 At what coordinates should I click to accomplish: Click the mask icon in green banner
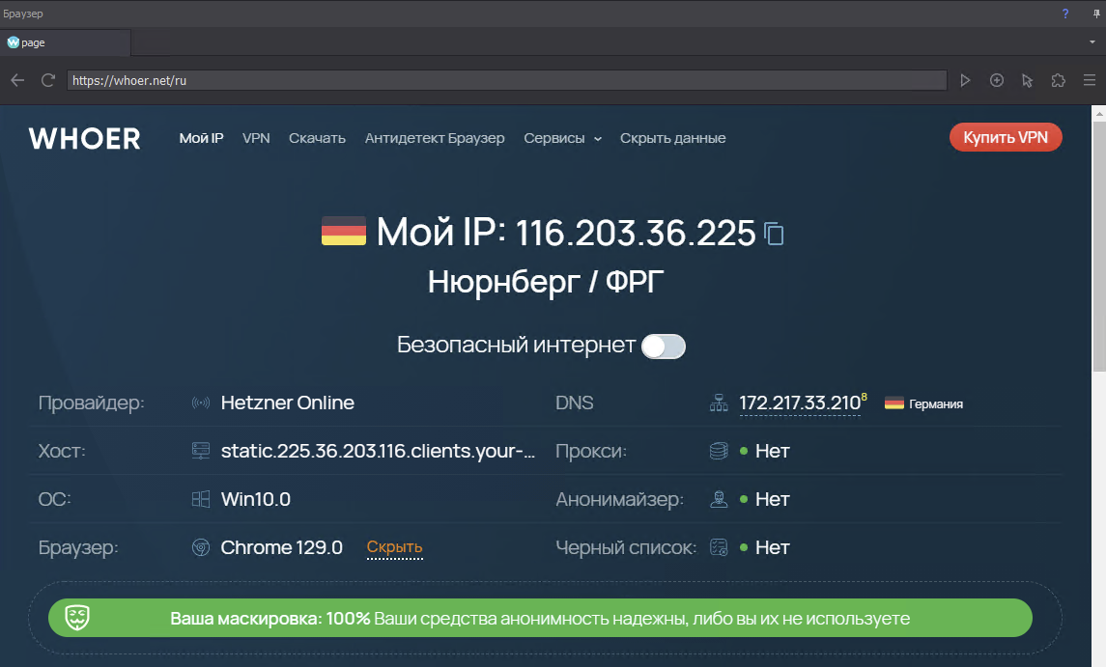(77, 618)
